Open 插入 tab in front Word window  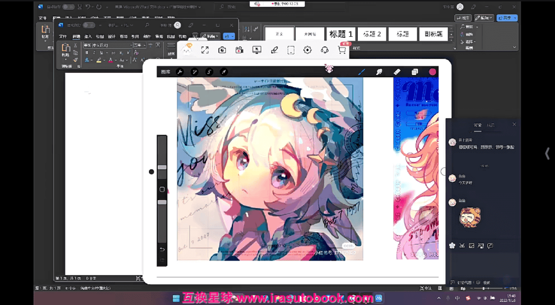88,36
